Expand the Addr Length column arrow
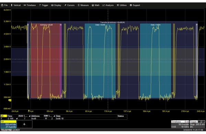 tap(30, 116)
